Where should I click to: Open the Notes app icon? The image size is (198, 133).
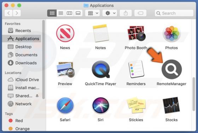pos(101,33)
